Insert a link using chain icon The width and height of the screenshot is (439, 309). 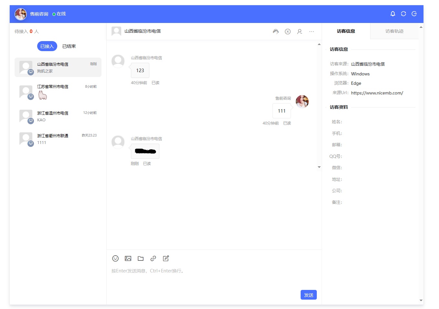point(153,258)
